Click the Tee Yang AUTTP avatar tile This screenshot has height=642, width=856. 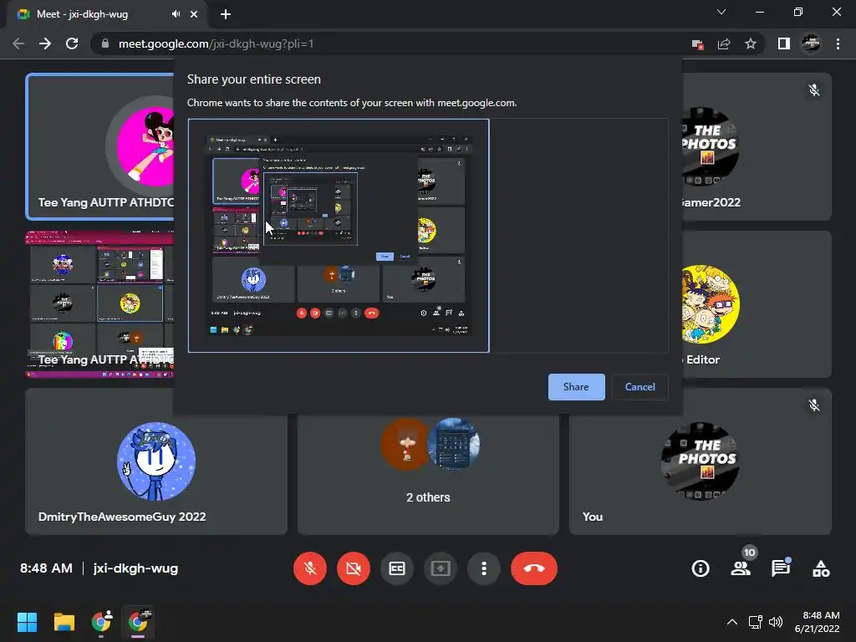(x=101, y=146)
